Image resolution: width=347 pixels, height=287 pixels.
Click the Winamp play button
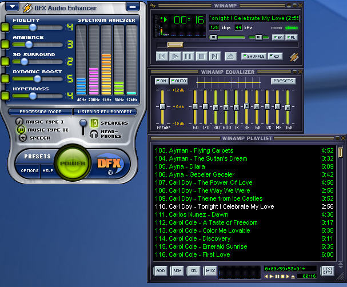coord(175,56)
